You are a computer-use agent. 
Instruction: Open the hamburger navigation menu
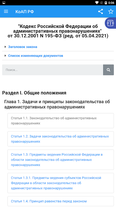click(6, 11)
